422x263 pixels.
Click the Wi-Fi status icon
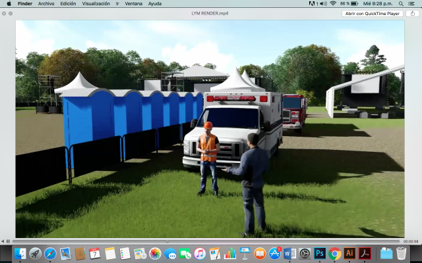(333, 3)
